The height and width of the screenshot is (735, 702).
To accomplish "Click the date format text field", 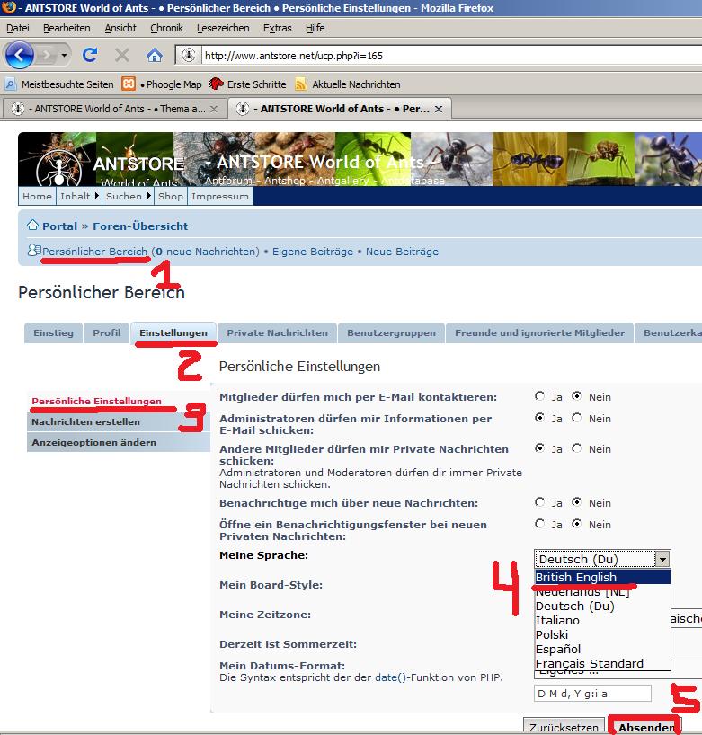I will (592, 693).
